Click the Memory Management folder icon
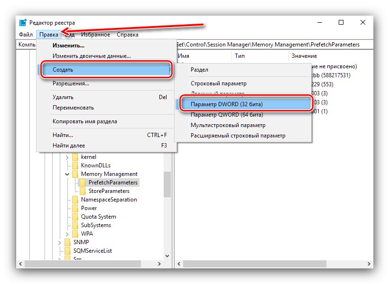Screen dimensions: 389x284 (x=75, y=174)
